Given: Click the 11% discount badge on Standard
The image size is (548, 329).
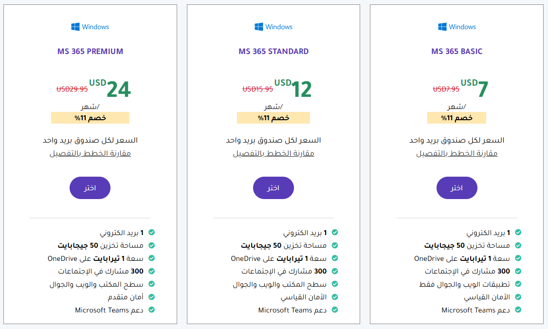Looking at the screenshot, I should pyautogui.click(x=274, y=118).
